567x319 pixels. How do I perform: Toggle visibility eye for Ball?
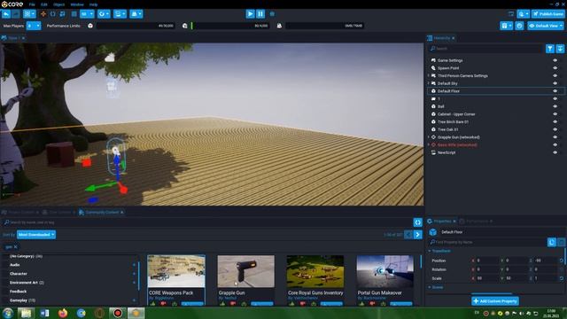(555, 106)
